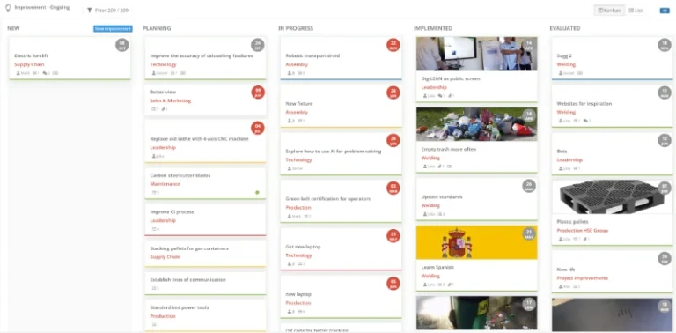
Task: Click attachment icon on Empty trash card
Action: tap(440, 166)
